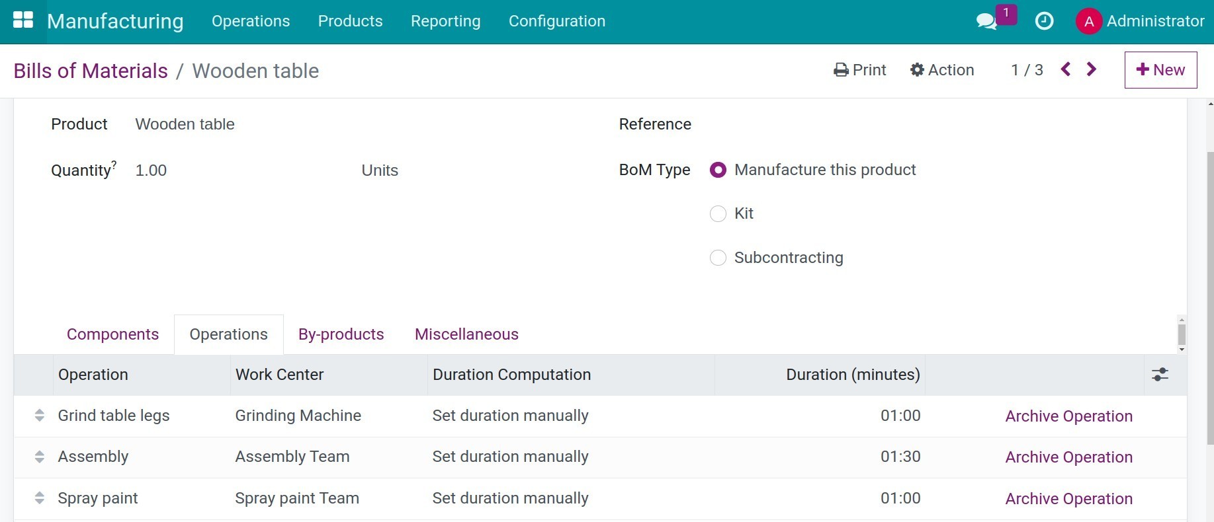This screenshot has width=1214, height=522.
Task: Click the page vertical scrollbar
Action: click(x=1210, y=297)
